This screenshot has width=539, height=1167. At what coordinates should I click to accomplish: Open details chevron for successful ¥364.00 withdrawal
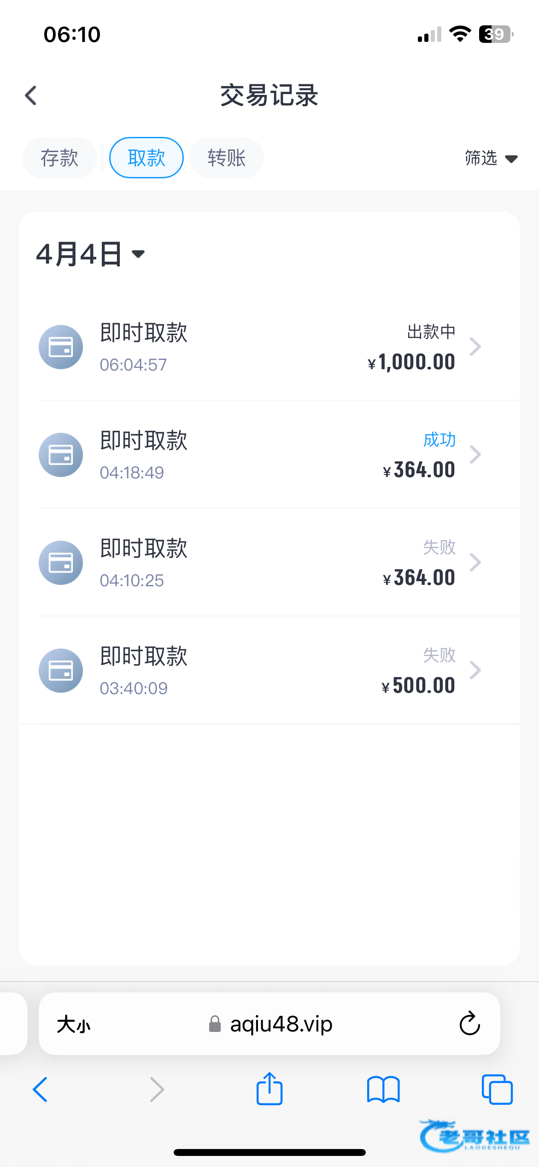(x=475, y=455)
